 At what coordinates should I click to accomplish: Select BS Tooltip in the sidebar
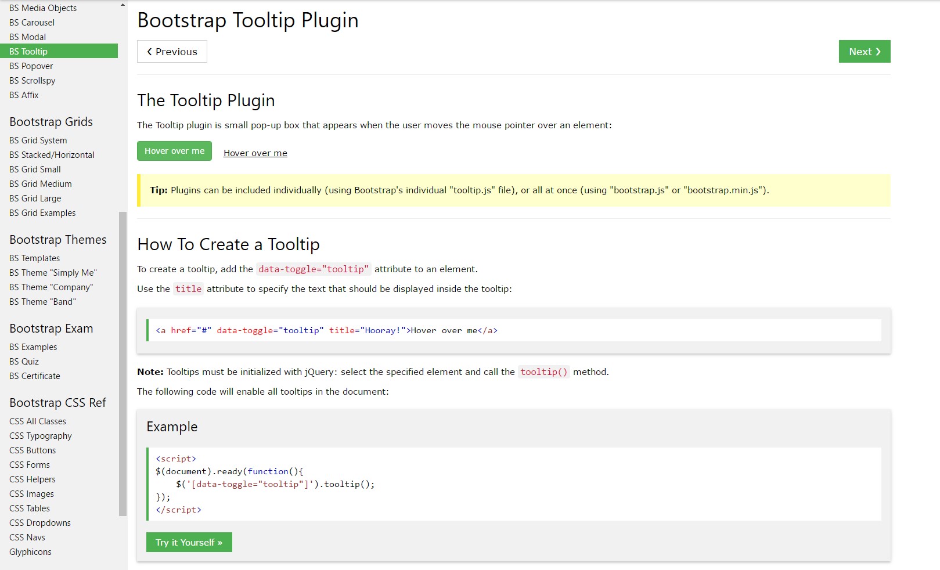point(28,51)
